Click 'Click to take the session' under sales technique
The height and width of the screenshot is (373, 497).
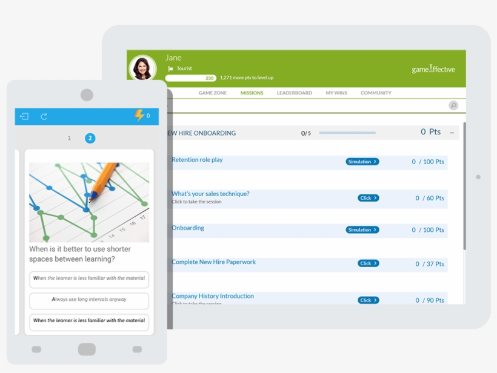196,202
